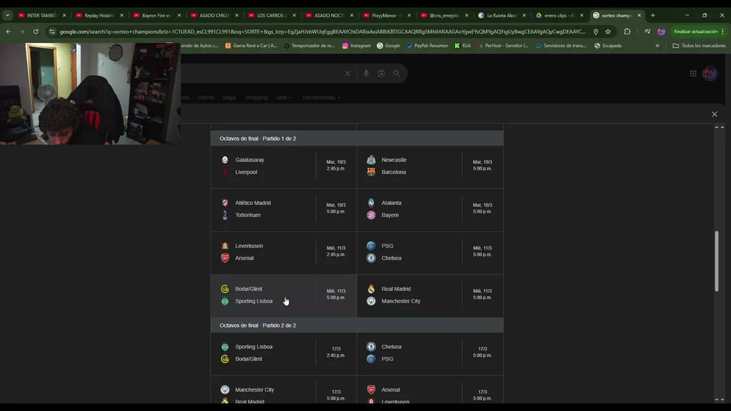Open the Real Madrid vs Manchester City match on Mié 11/3
731x411 pixels.
430,296
